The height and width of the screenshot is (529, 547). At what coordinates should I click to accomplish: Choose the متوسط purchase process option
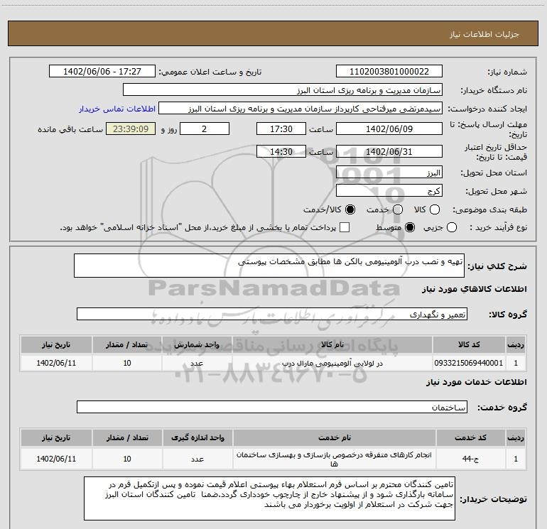point(410,228)
